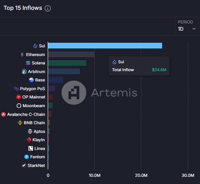Click the Fantom label text
This screenshot has height=184, width=200.
click(38, 157)
